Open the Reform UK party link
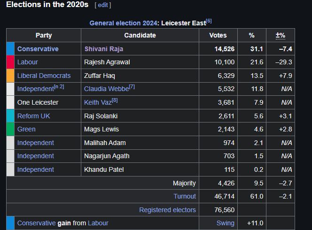312x230 pixels. pos(33,116)
